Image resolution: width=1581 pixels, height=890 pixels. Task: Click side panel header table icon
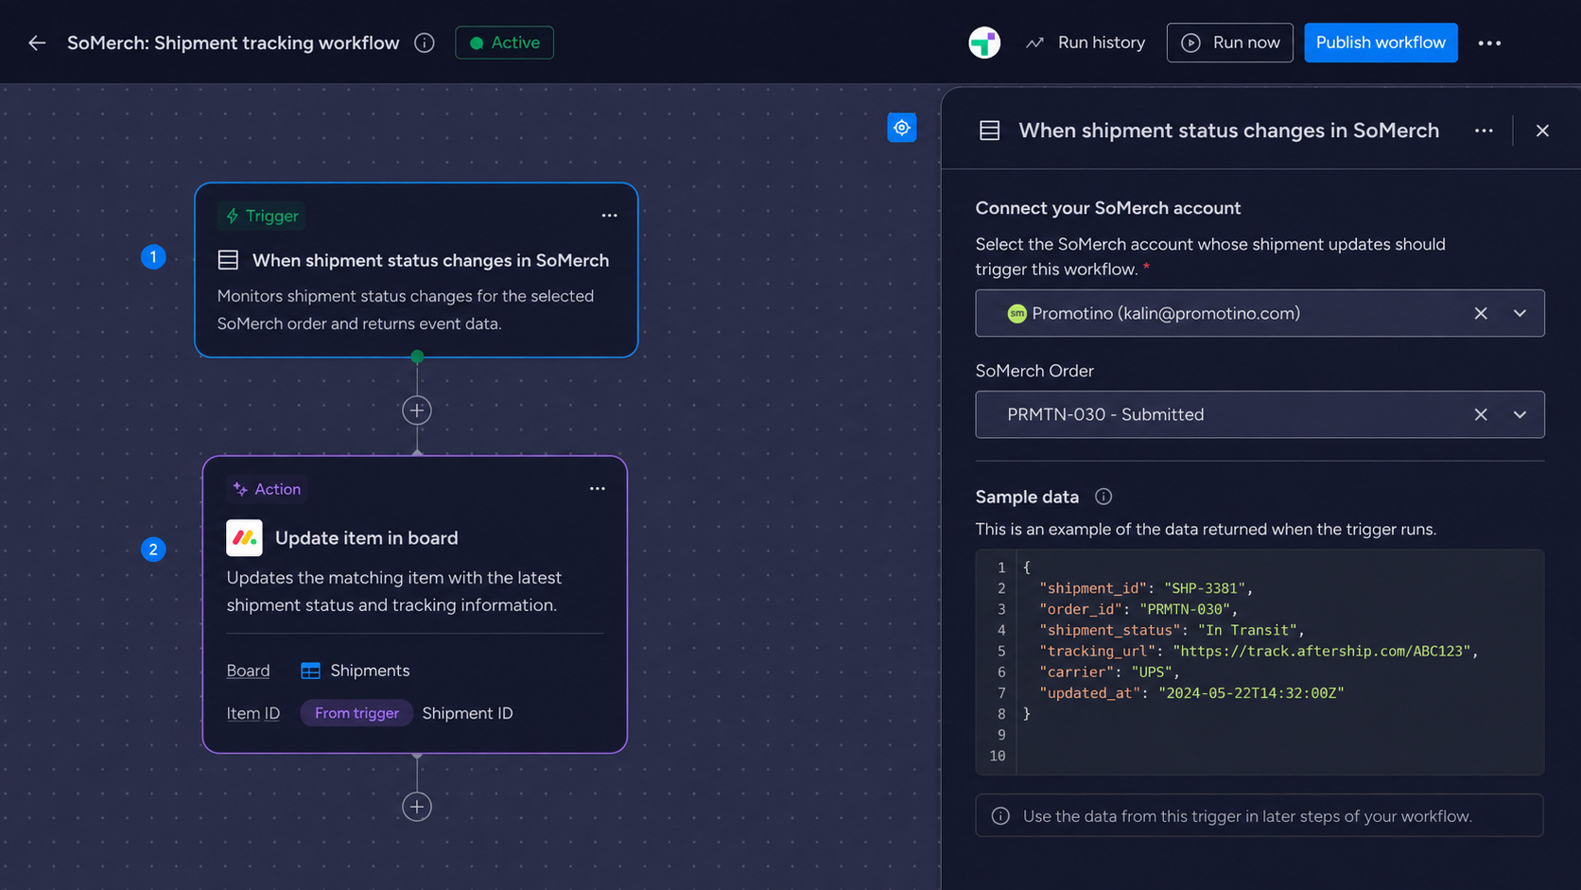(x=989, y=131)
